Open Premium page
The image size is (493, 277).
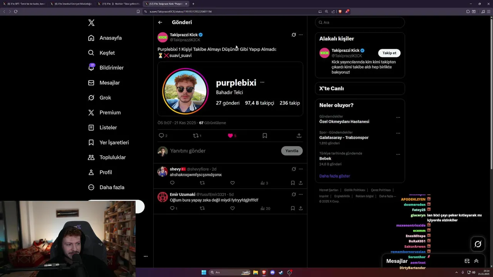coord(104,112)
